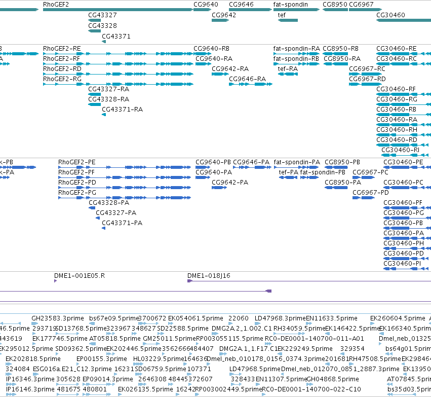Select the RhoGEF2 gene label

[x=56, y=5]
